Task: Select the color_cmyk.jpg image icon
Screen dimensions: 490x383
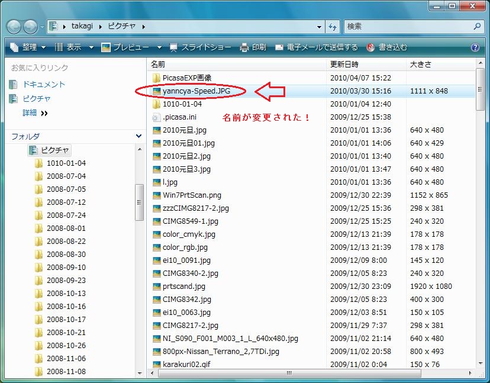Action: 156,234
